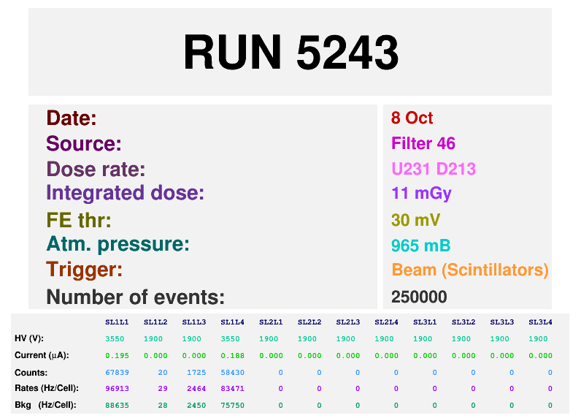Image resolution: width=581 pixels, height=418 pixels.
Task: Click the SL2L1 column header
Action: pyautogui.click(x=271, y=322)
